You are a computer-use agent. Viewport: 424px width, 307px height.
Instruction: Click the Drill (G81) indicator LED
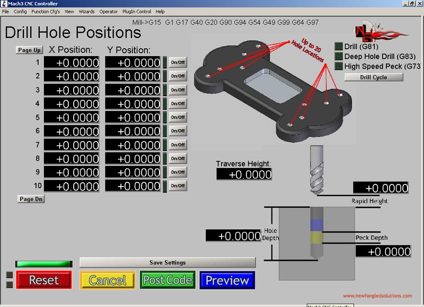point(339,46)
